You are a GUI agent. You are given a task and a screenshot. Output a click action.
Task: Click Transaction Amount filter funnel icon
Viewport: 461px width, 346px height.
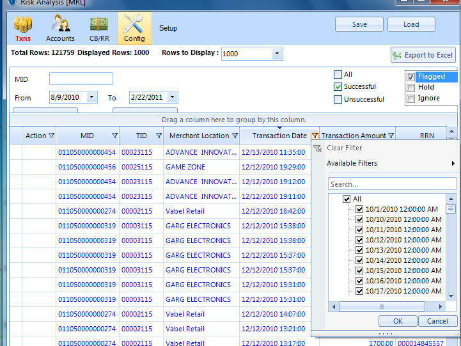point(391,136)
